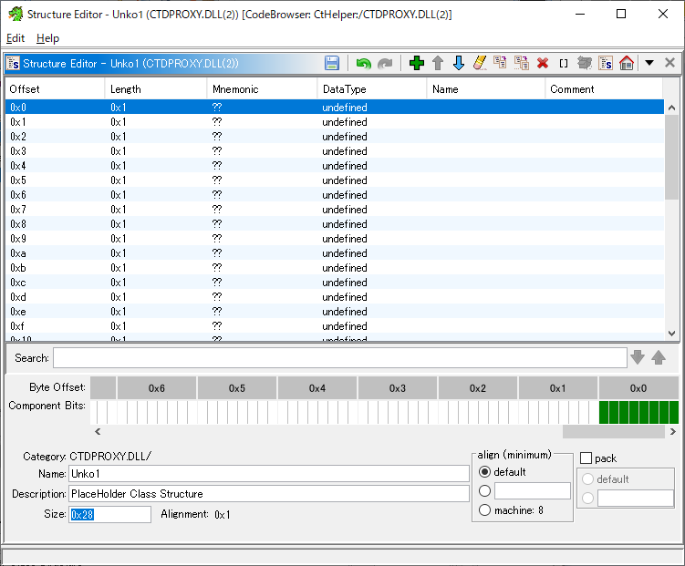Select the explicit align value radio button

484,491
